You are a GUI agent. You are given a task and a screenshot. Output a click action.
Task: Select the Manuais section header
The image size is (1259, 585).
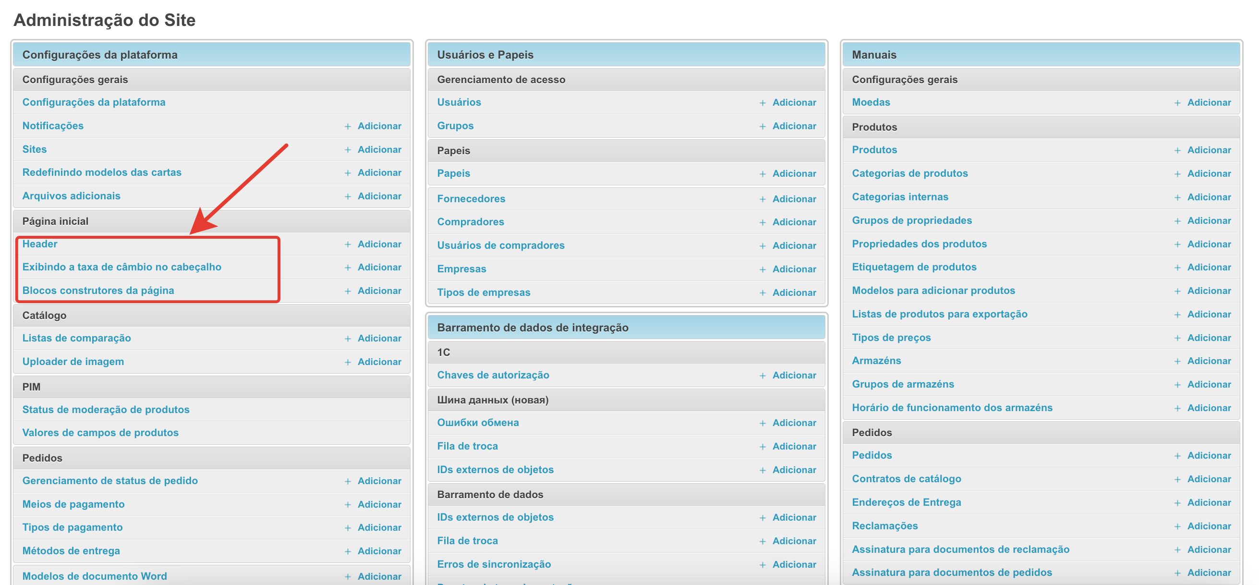(874, 55)
